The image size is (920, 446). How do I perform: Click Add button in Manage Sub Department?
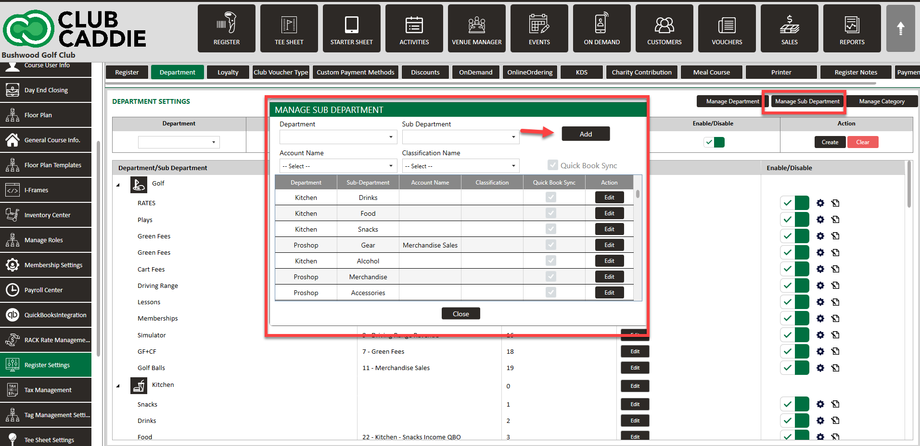[586, 134]
